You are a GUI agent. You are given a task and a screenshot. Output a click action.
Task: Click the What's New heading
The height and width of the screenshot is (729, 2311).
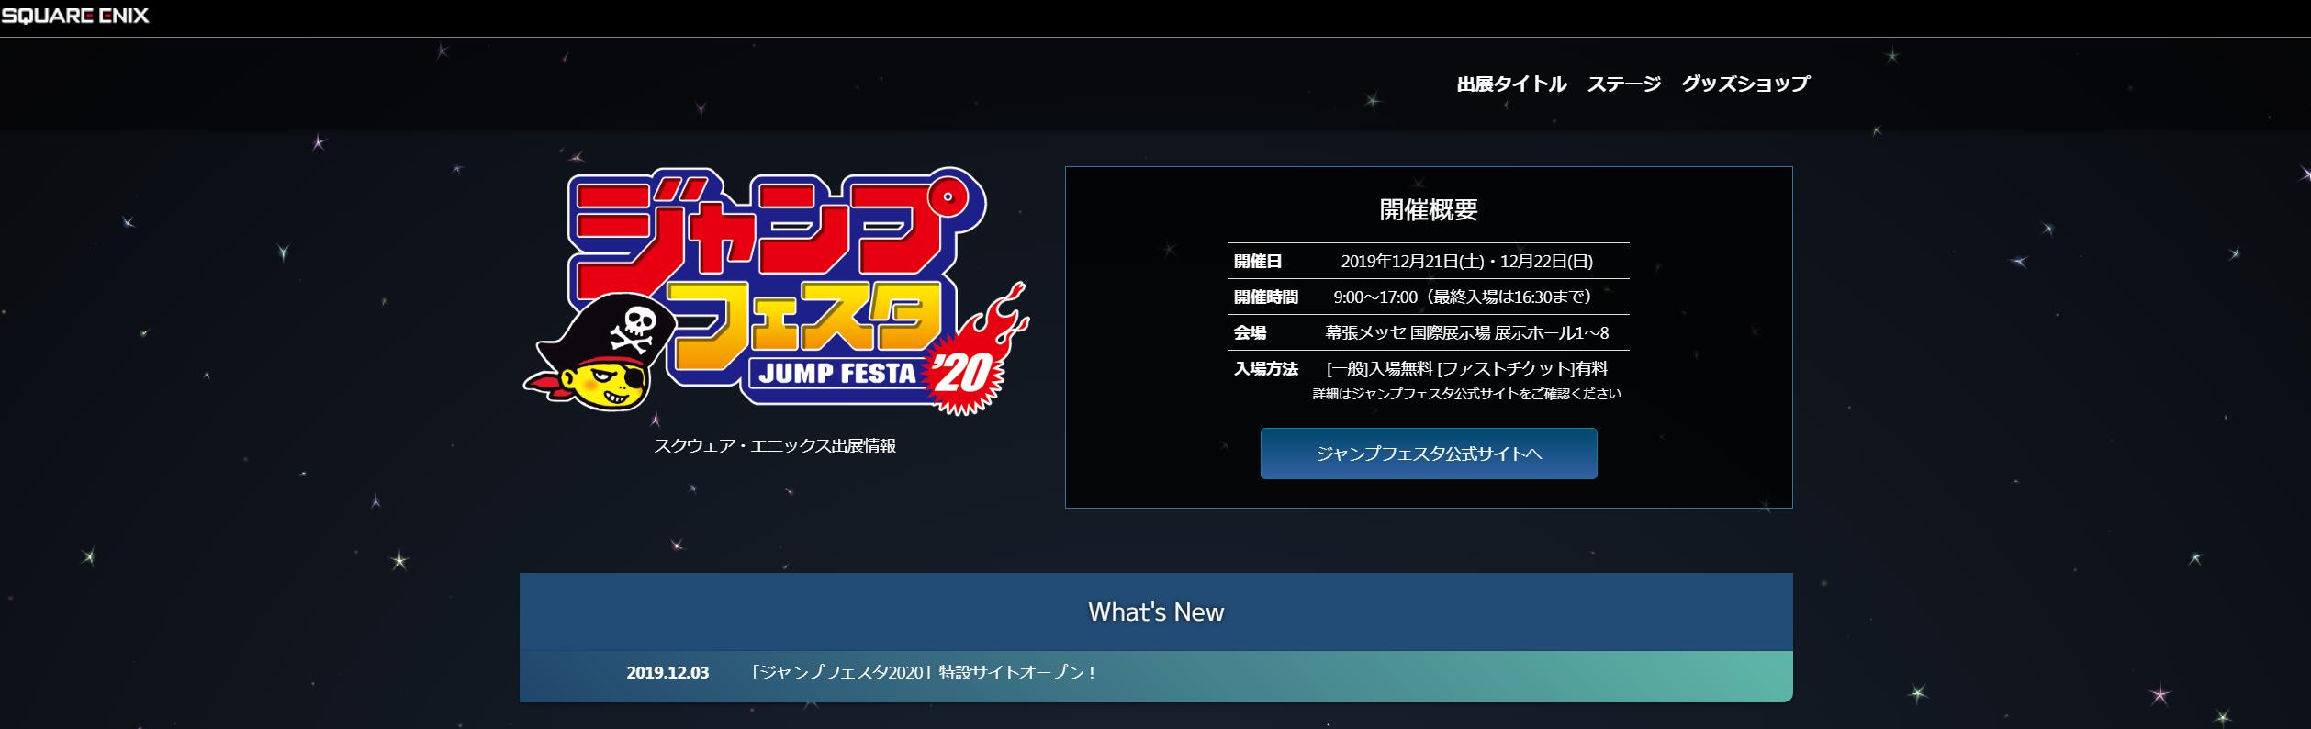1156,612
